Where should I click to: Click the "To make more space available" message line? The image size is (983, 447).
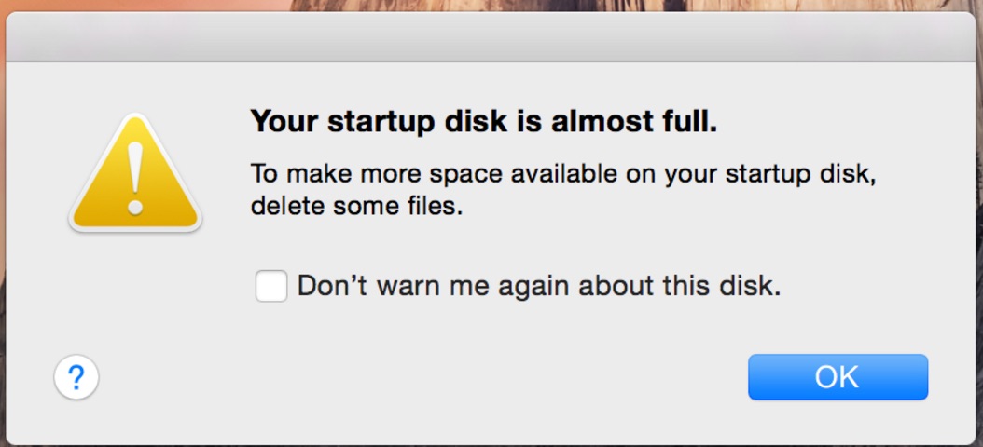(563, 174)
